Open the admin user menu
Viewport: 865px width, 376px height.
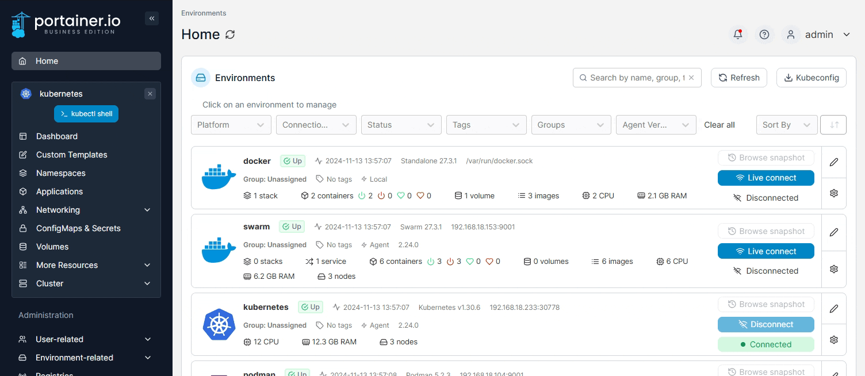click(x=819, y=34)
